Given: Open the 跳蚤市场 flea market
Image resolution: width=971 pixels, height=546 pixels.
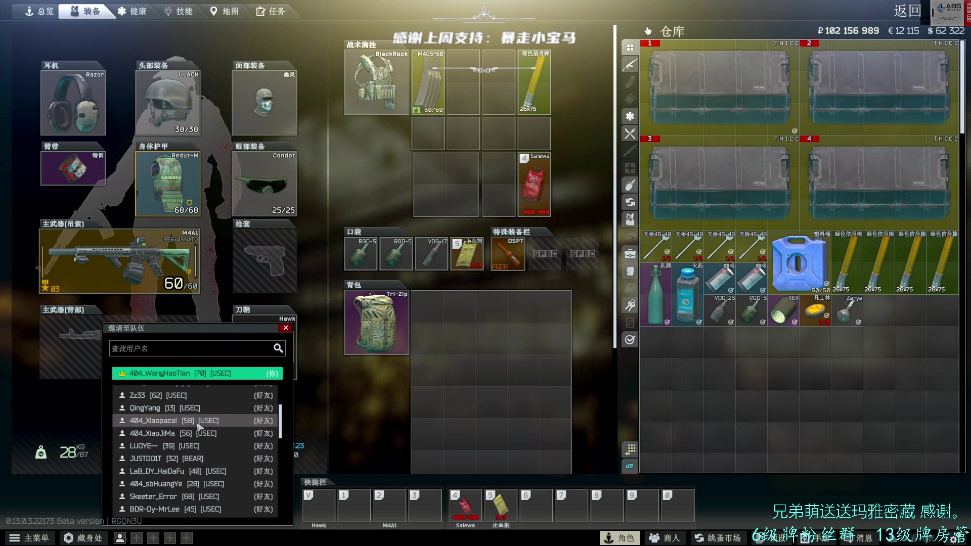Looking at the screenshot, I should pos(718,538).
